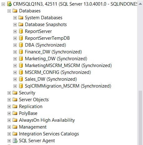Click the Marketing_DW database cylinder icon
The width and height of the screenshot is (143, 145).
(x=21, y=59)
